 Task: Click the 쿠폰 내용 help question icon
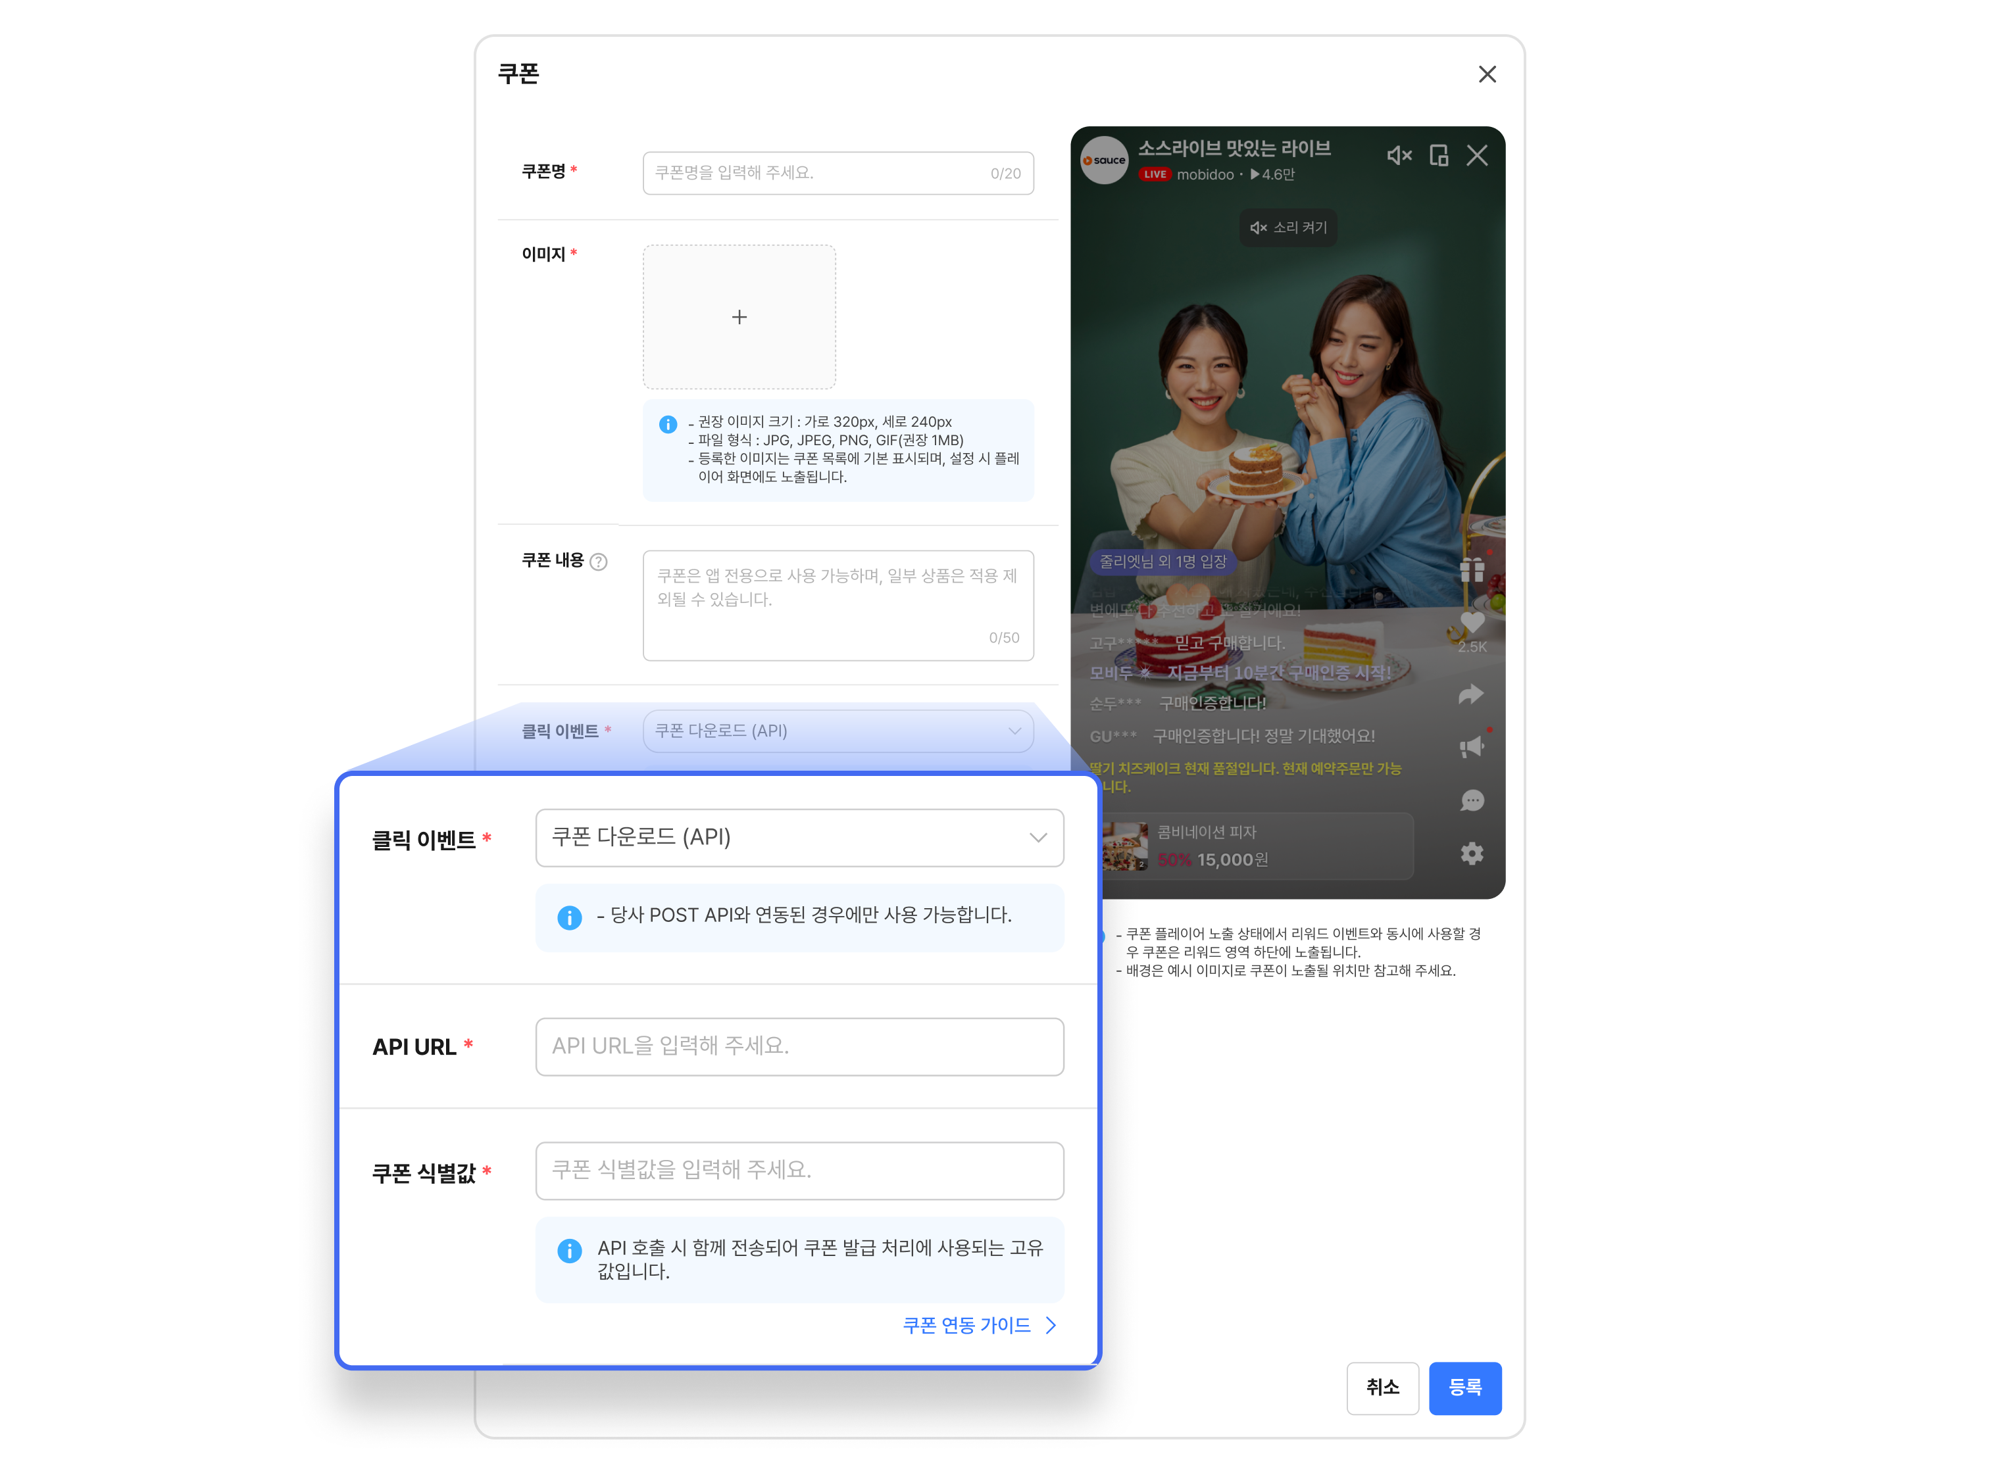click(x=599, y=562)
